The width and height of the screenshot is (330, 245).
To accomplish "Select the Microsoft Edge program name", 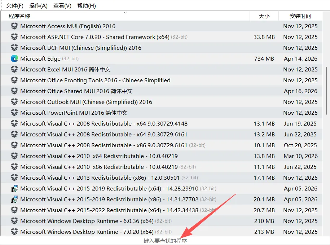I will 40,58.
